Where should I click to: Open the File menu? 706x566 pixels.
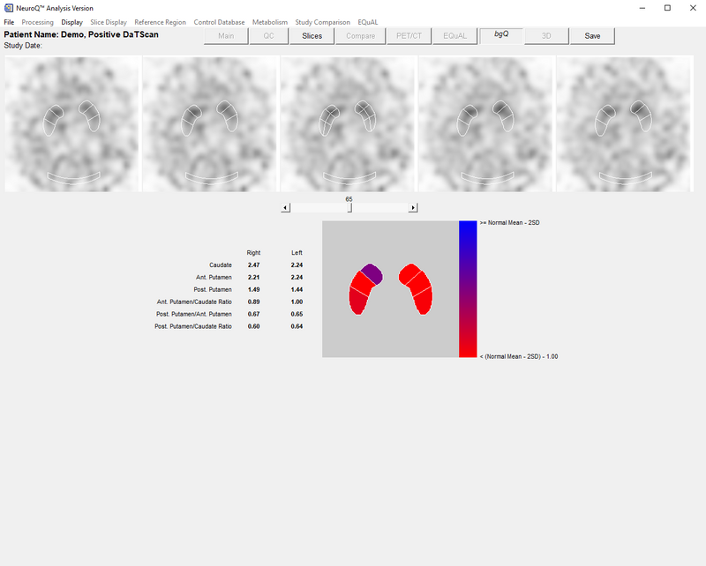(x=8, y=21)
